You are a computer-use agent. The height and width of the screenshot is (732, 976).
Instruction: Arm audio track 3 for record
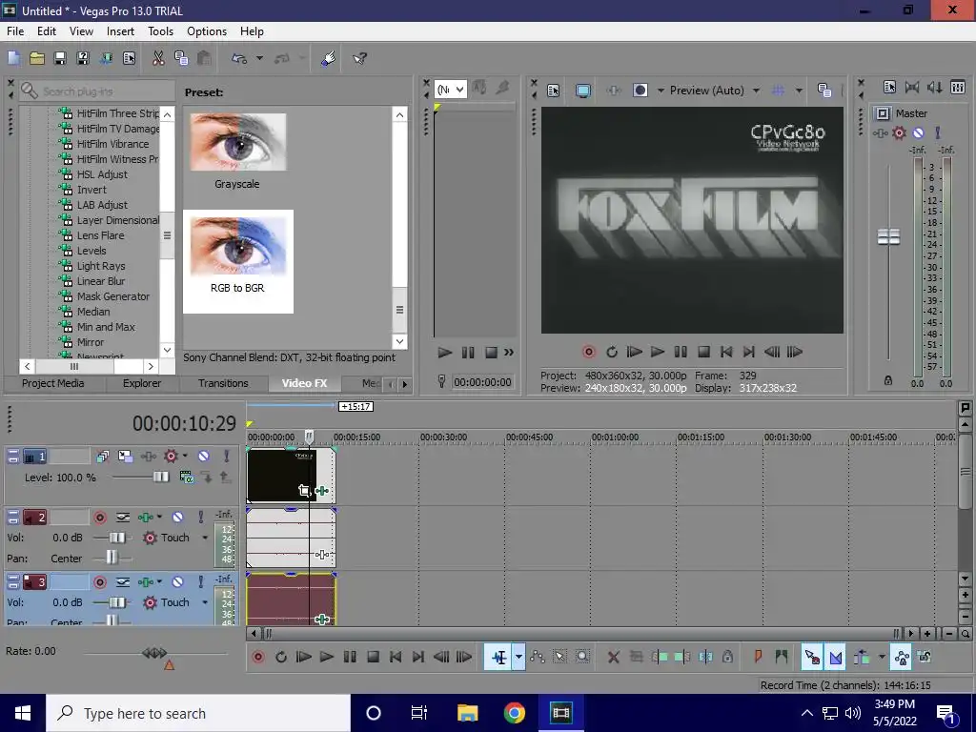99,582
